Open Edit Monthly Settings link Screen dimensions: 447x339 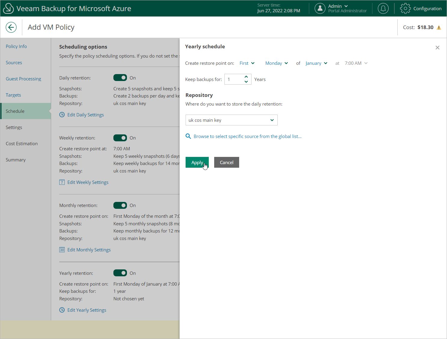tap(89, 250)
